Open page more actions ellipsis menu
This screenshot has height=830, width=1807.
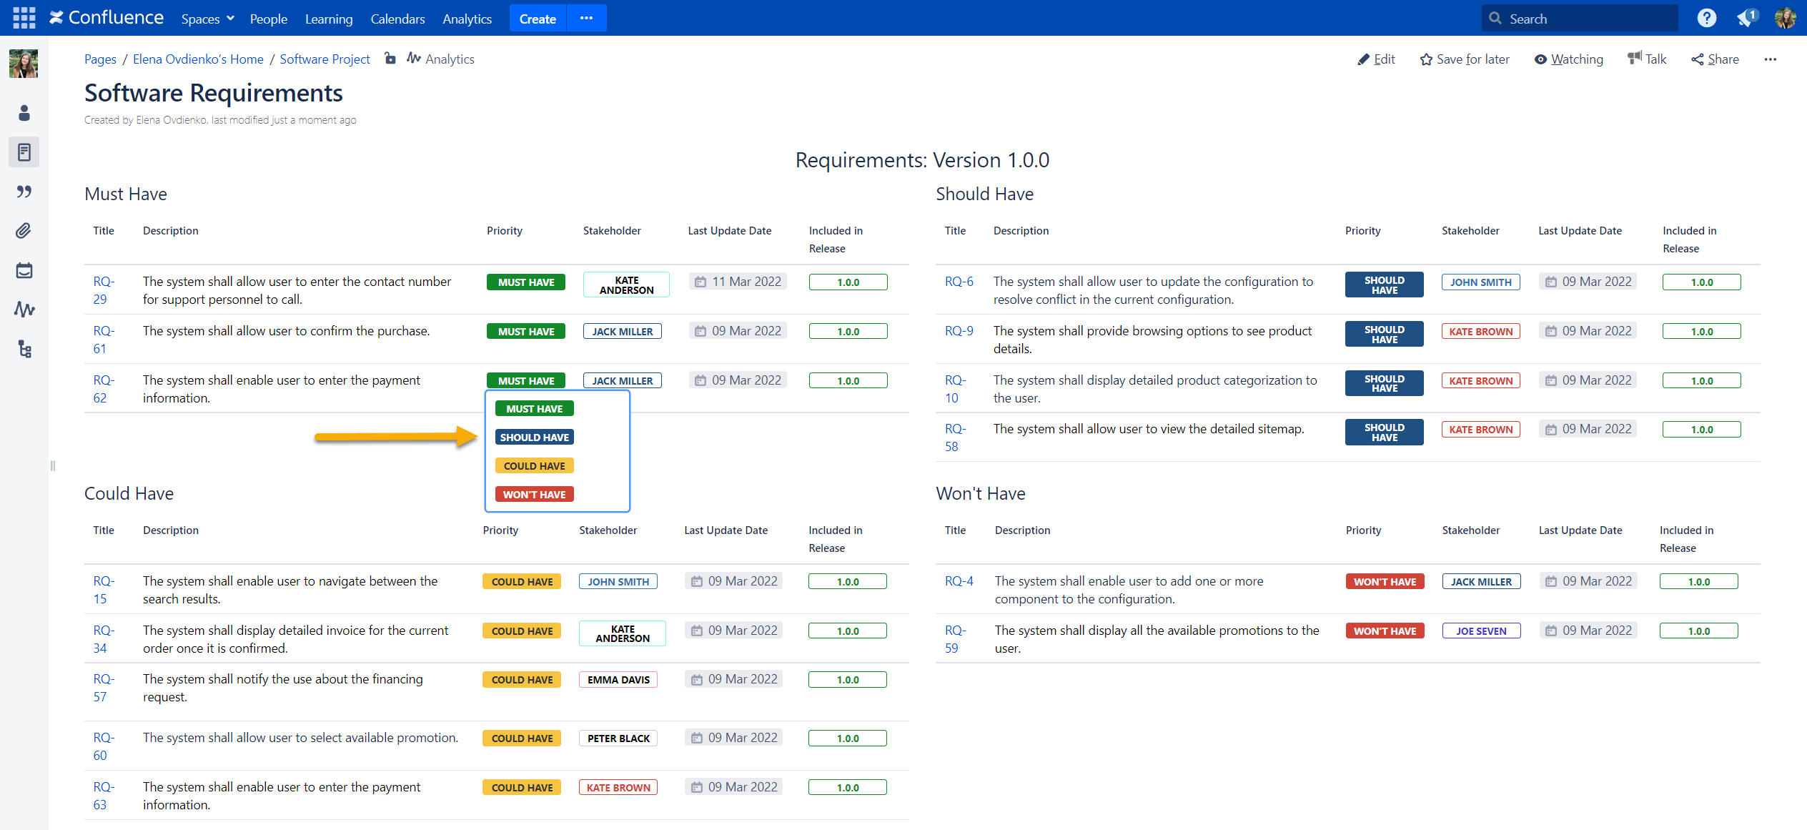(1770, 59)
